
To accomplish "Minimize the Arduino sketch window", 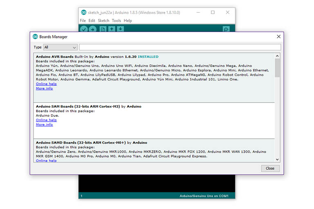I will (198, 12).
